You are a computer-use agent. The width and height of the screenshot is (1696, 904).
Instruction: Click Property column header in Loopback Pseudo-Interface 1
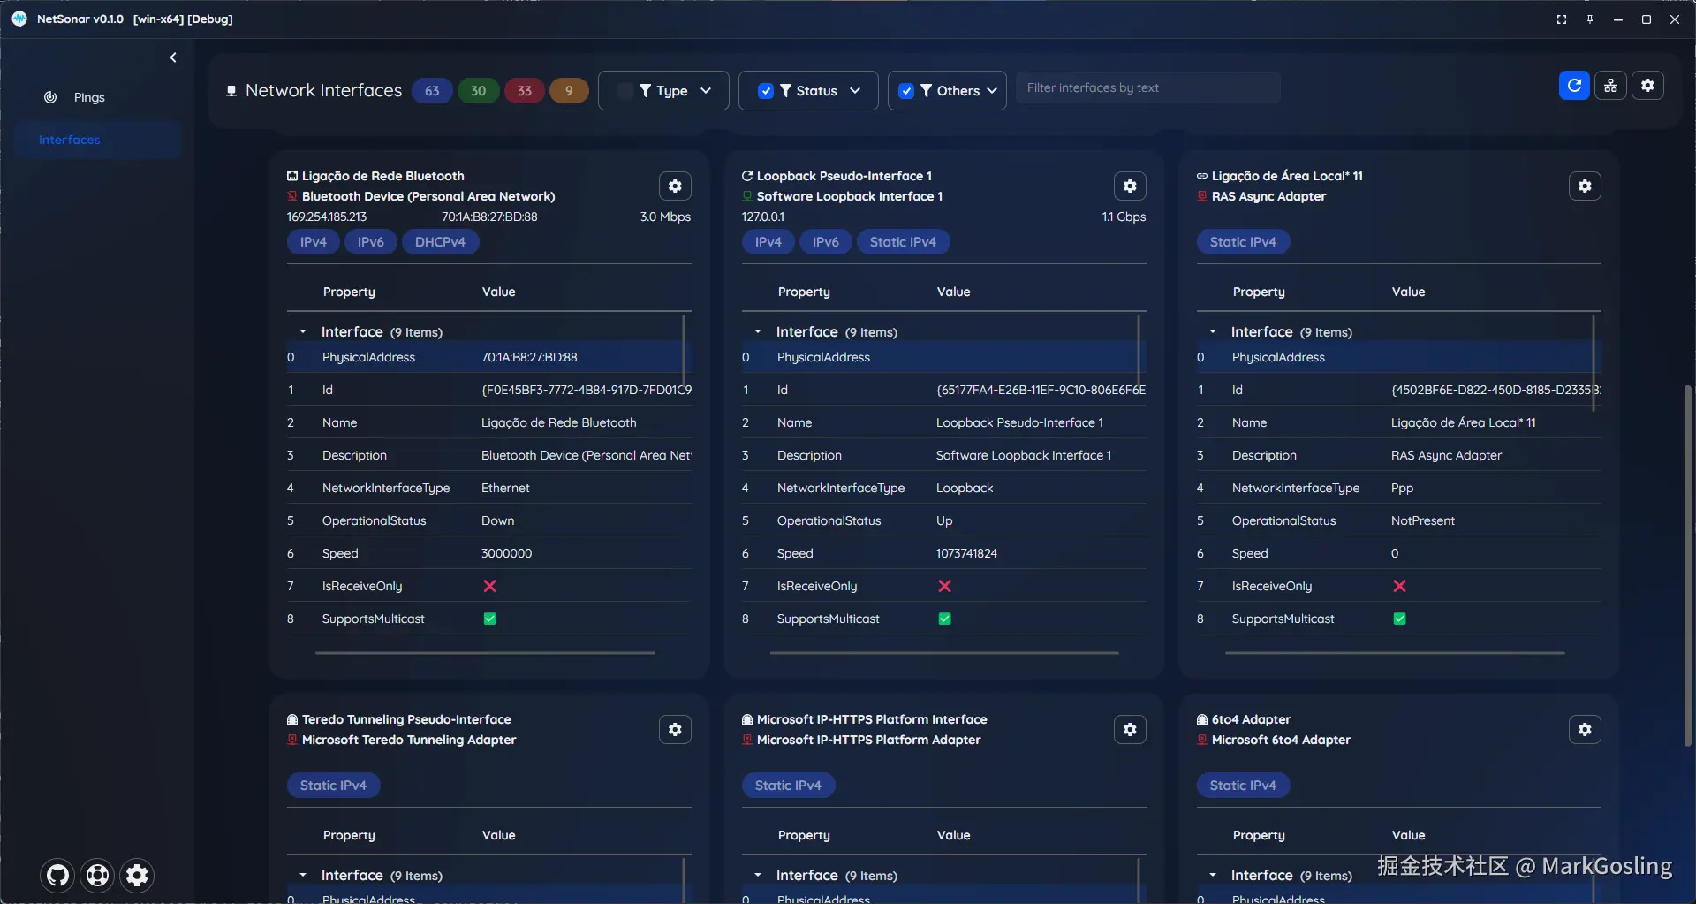point(804,292)
